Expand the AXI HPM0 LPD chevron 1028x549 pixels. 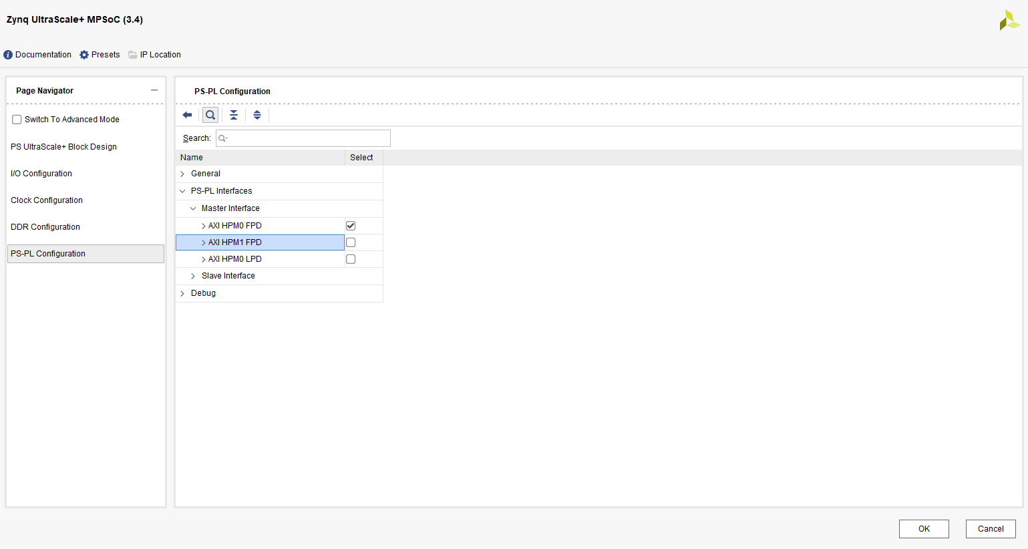(x=204, y=259)
